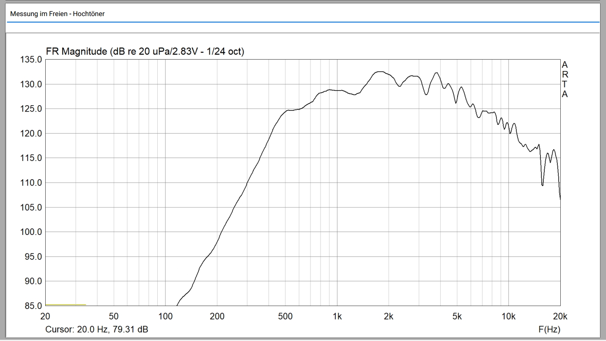Click the 2k frequency axis label
This screenshot has height=341, width=606.
click(x=389, y=317)
